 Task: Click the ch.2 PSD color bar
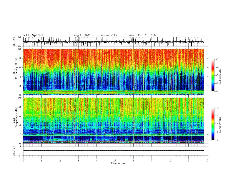pyautogui.click(x=213, y=124)
